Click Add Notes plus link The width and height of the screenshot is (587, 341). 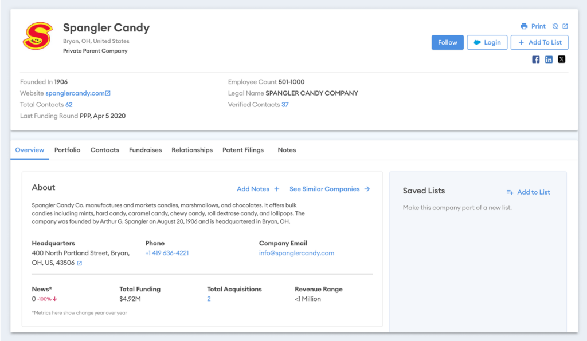258,189
